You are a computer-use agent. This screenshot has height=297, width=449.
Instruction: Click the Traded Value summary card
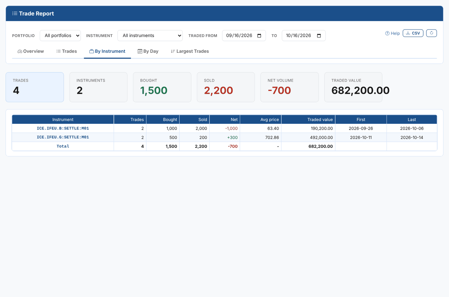(353, 87)
